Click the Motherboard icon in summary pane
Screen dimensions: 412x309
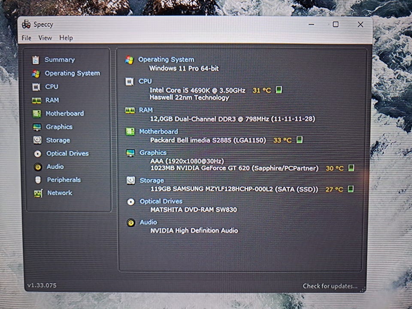click(130, 132)
